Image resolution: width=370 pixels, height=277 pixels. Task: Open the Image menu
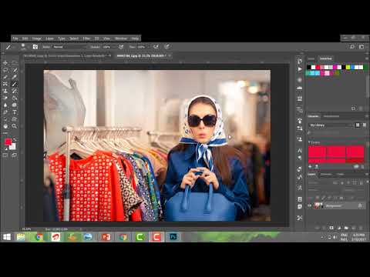(37, 38)
